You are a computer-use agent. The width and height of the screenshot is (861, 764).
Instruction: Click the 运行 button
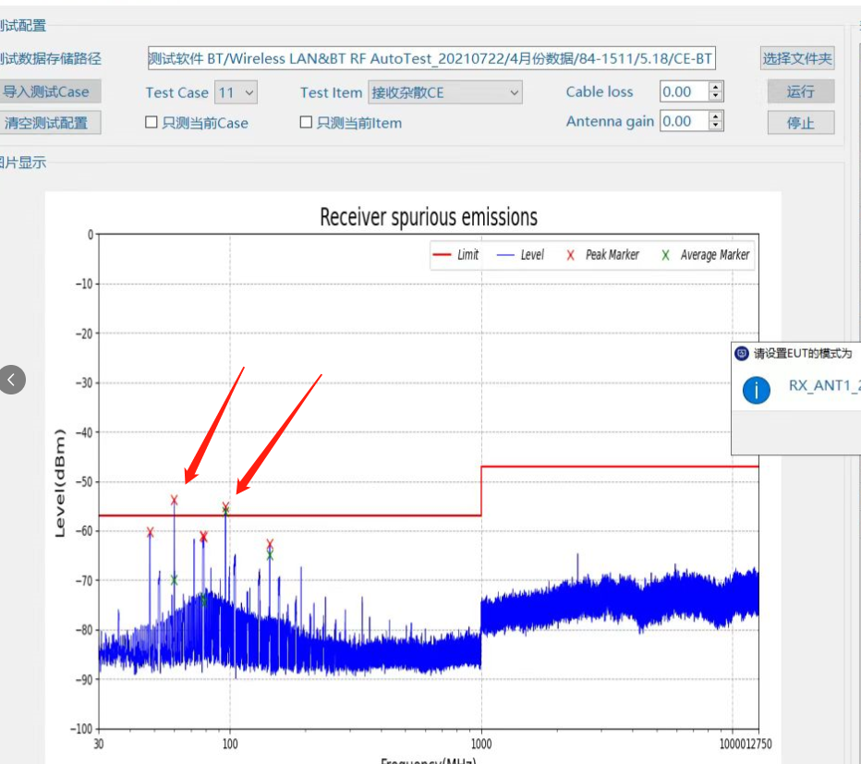pos(801,91)
